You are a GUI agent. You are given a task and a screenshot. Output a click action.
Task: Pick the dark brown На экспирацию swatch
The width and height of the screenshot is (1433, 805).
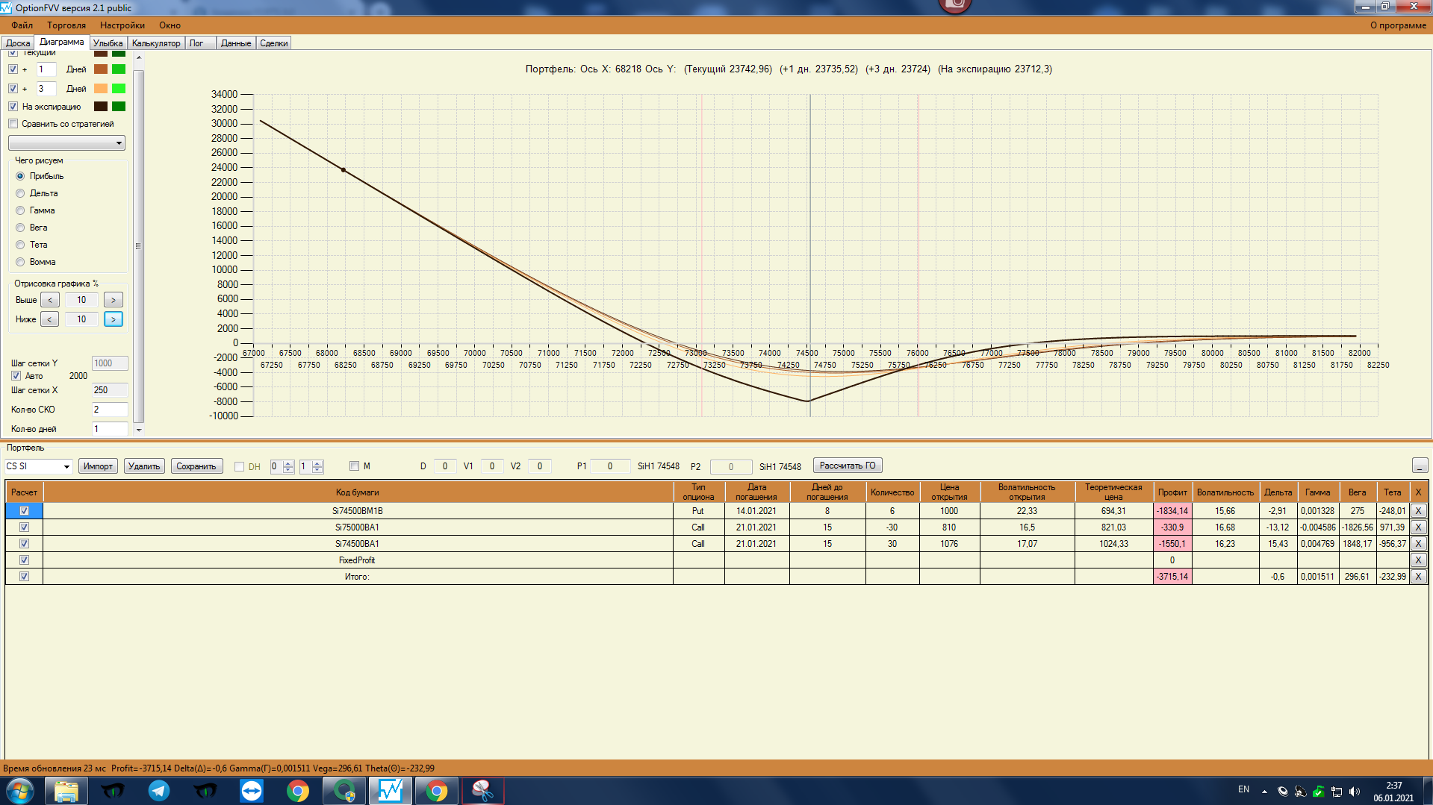pyautogui.click(x=101, y=107)
